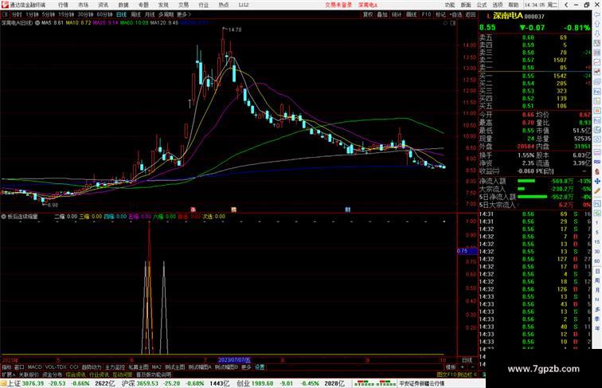The height and width of the screenshot is (388, 602).
Task: Select 周 period in right sidebar
Action: (x=597, y=280)
